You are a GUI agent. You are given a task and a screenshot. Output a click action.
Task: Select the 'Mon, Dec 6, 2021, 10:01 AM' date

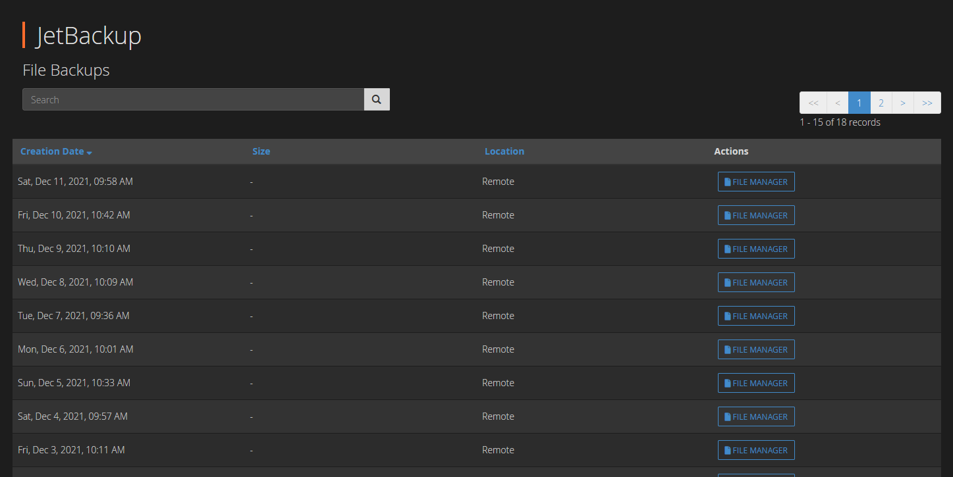(x=76, y=349)
